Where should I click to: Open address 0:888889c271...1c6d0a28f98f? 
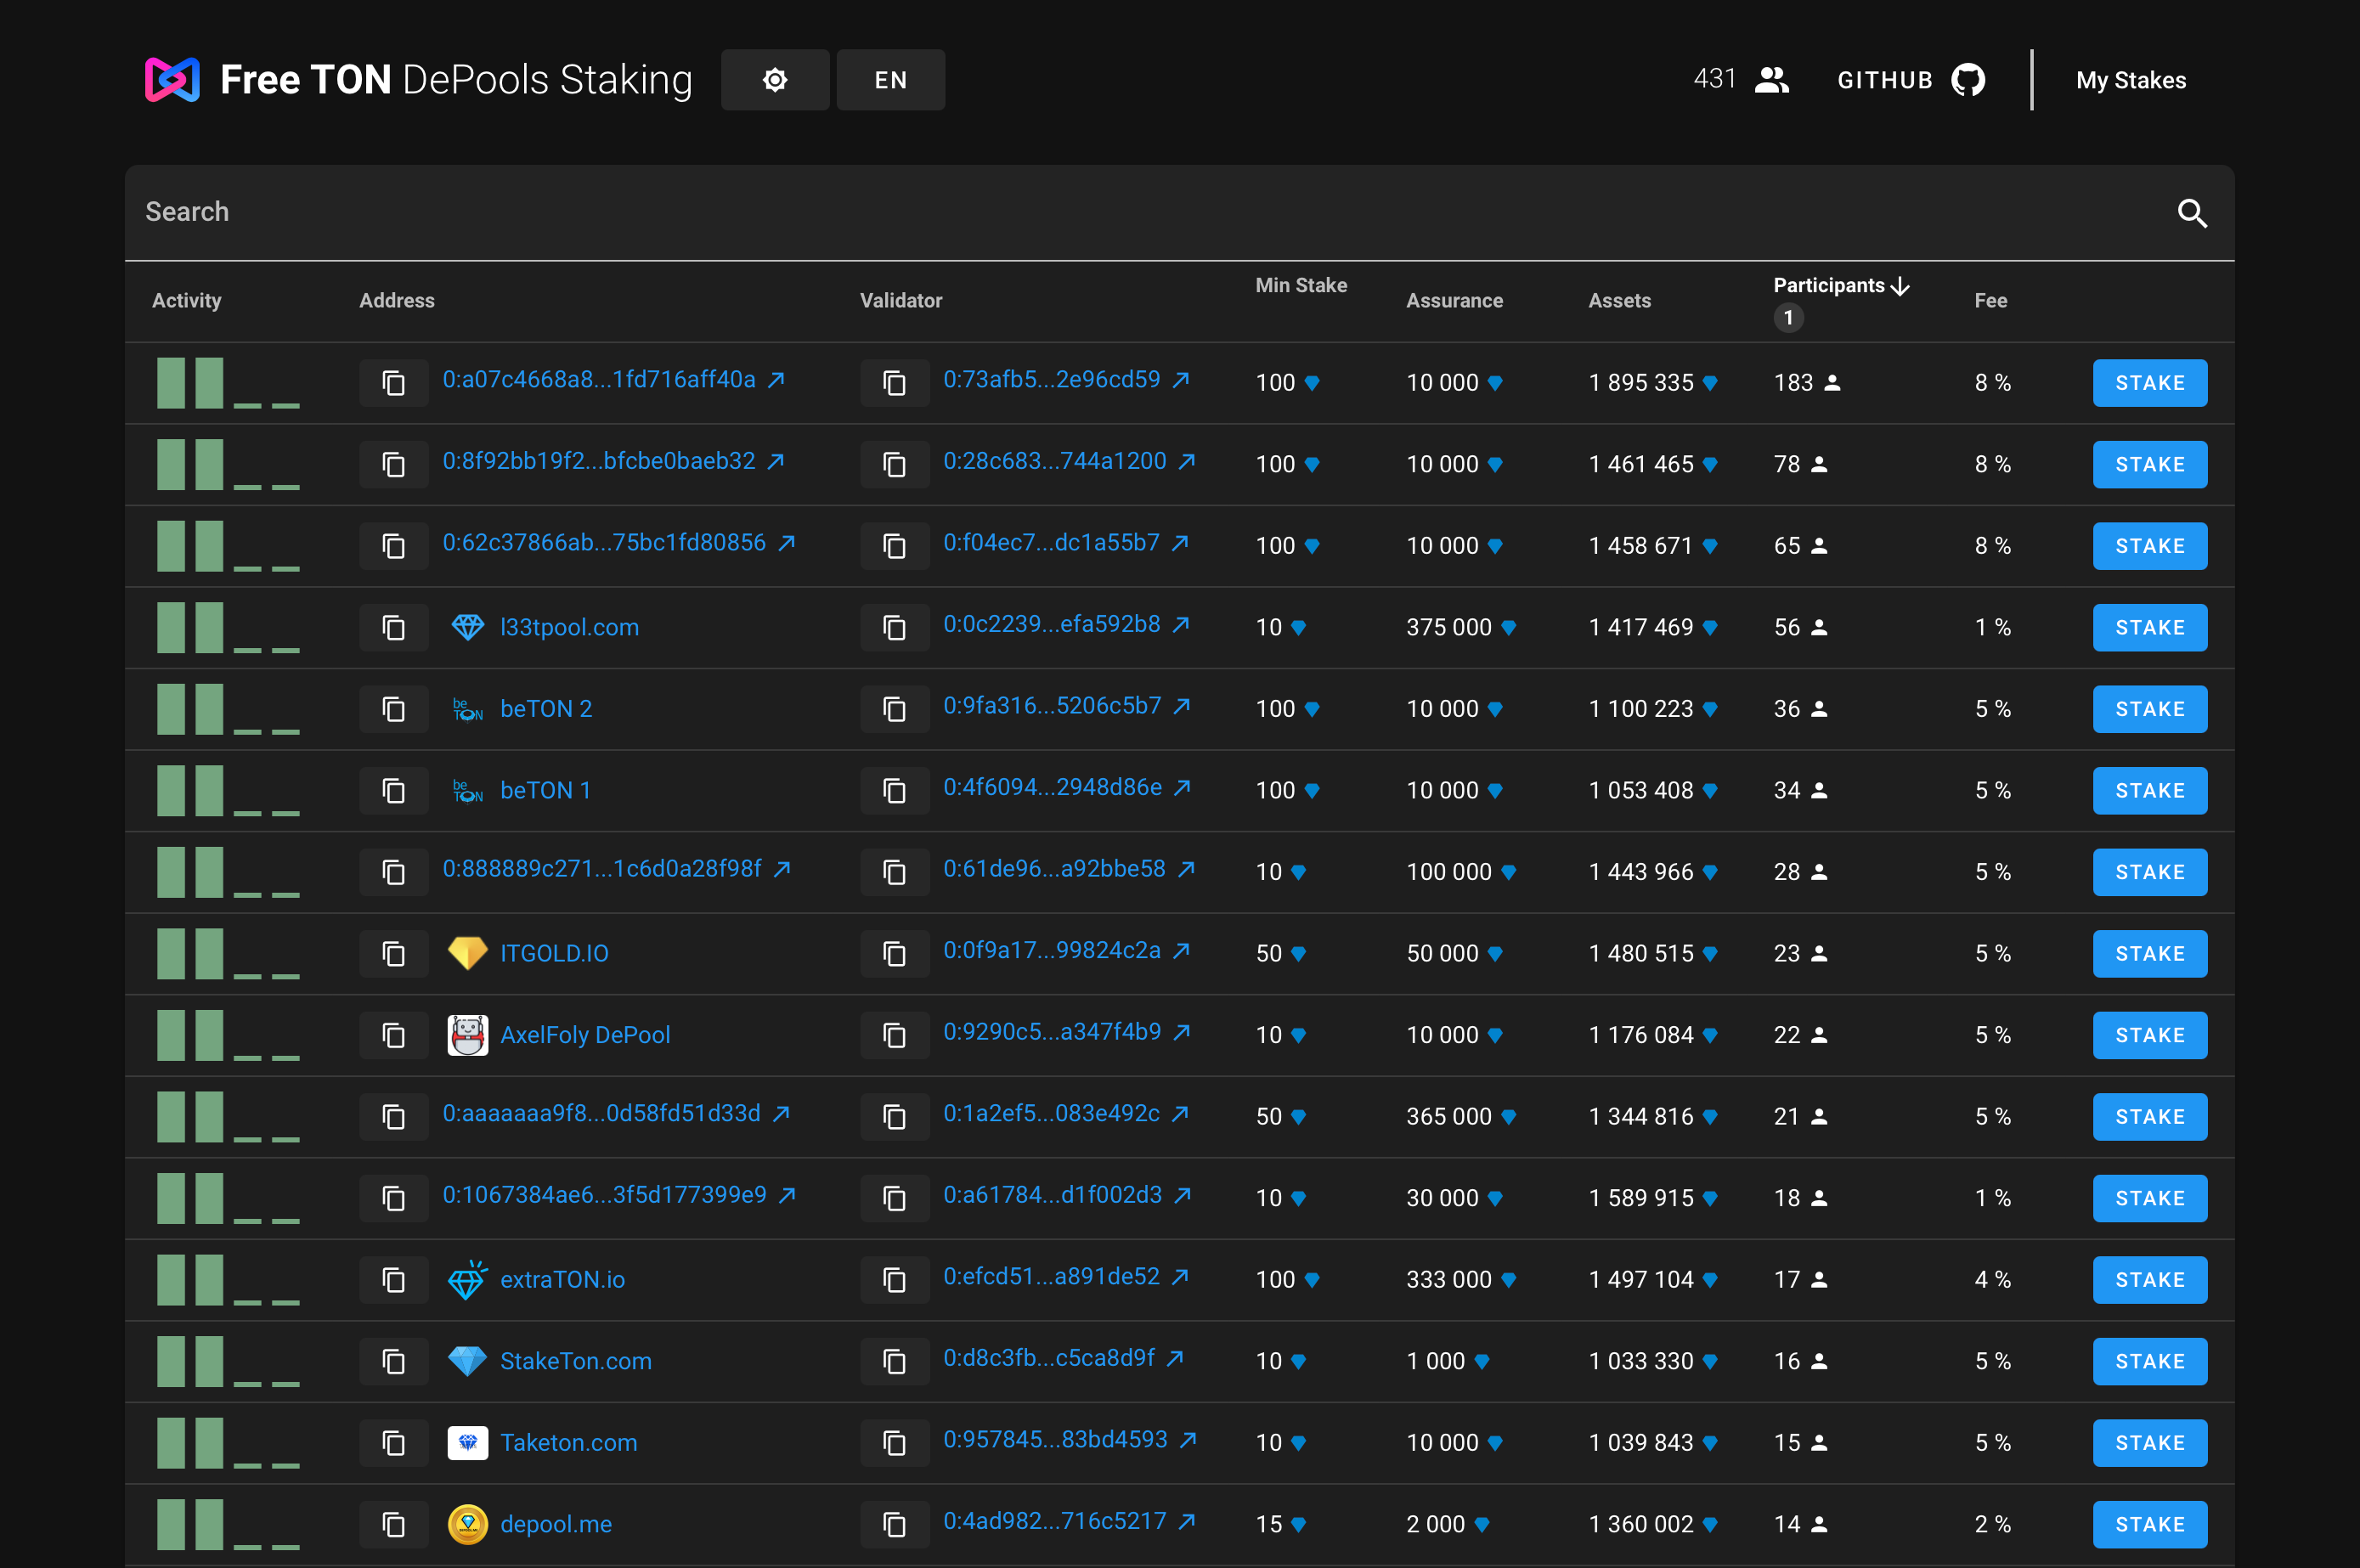click(x=602, y=869)
